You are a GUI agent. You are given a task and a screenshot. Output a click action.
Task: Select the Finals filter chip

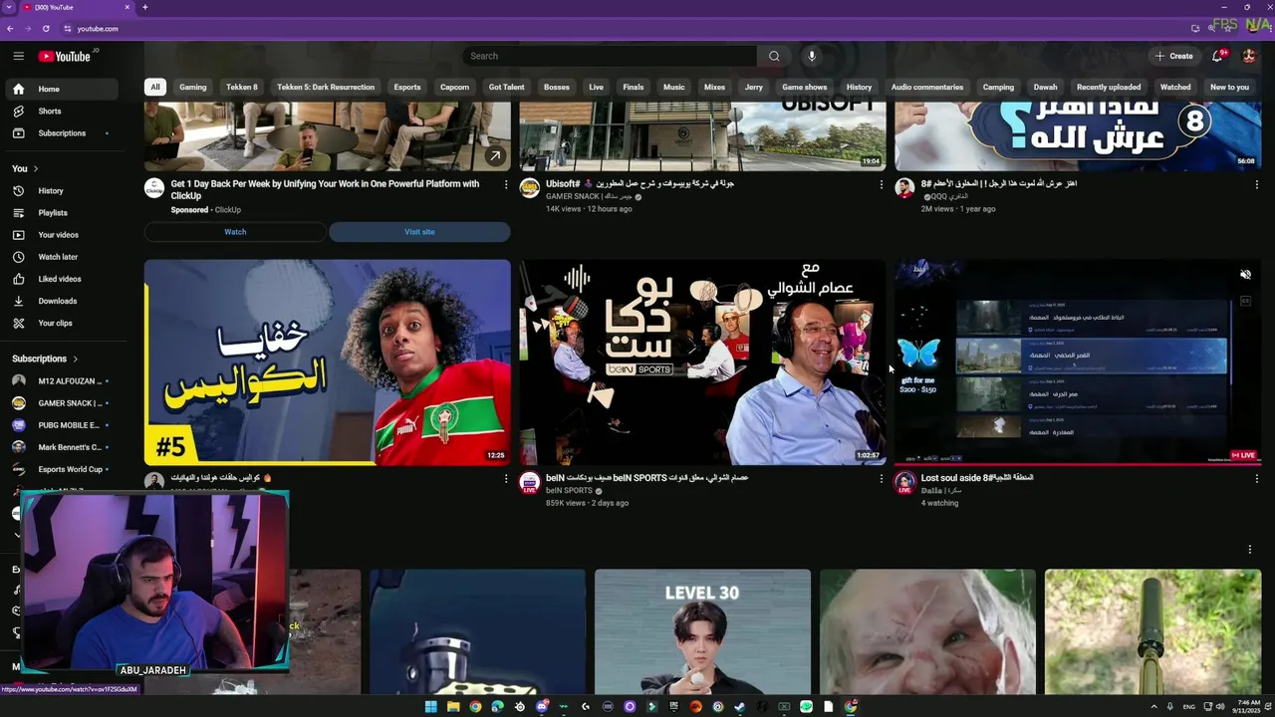pos(634,87)
